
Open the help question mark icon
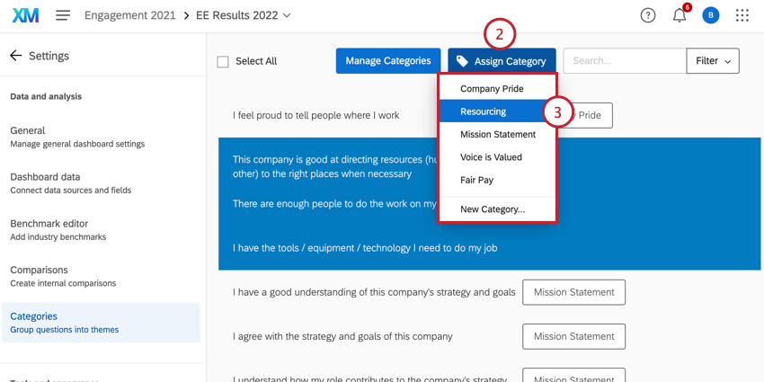[x=648, y=15]
